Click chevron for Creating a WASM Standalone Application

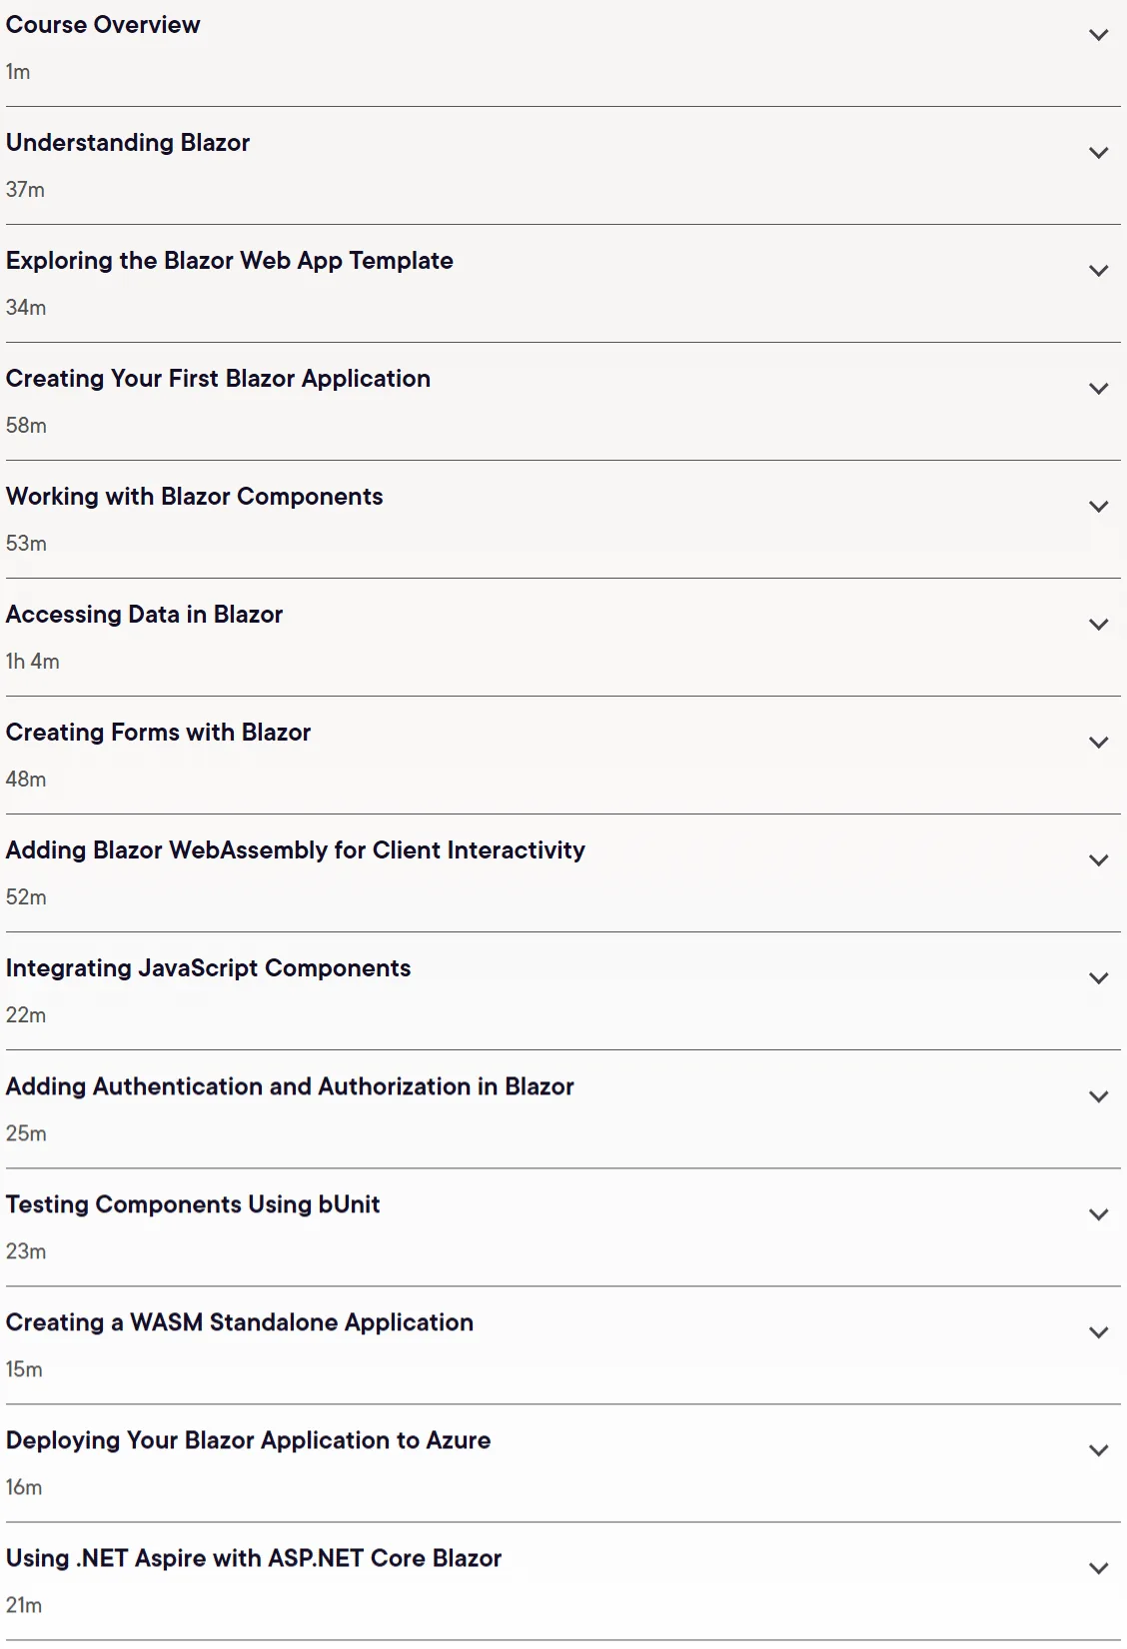1098,1333
